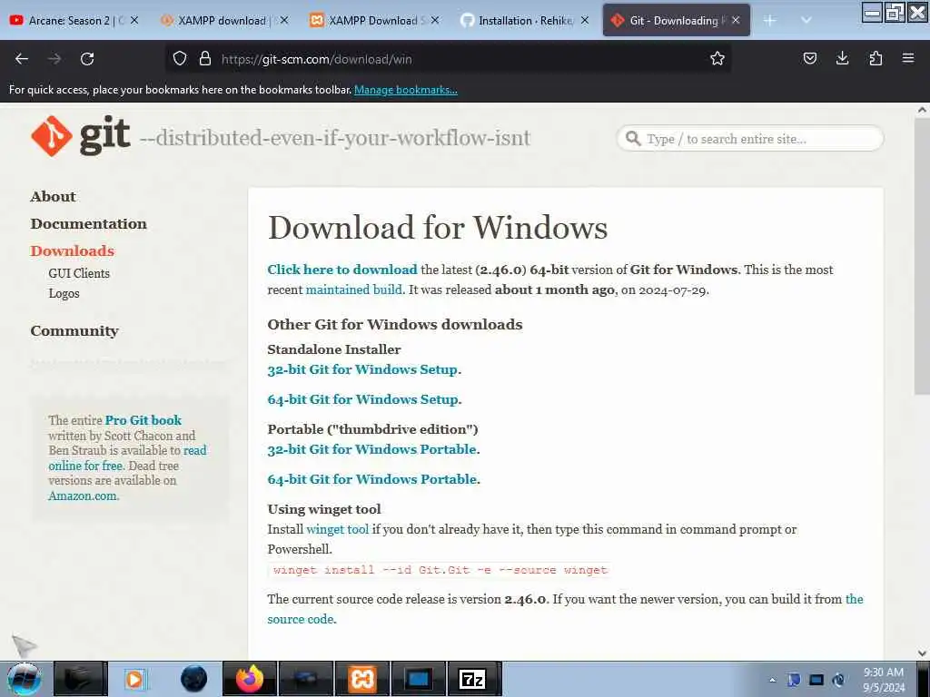The width and height of the screenshot is (930, 697).
Task: Show site info via padlock icon
Action: [x=205, y=59]
